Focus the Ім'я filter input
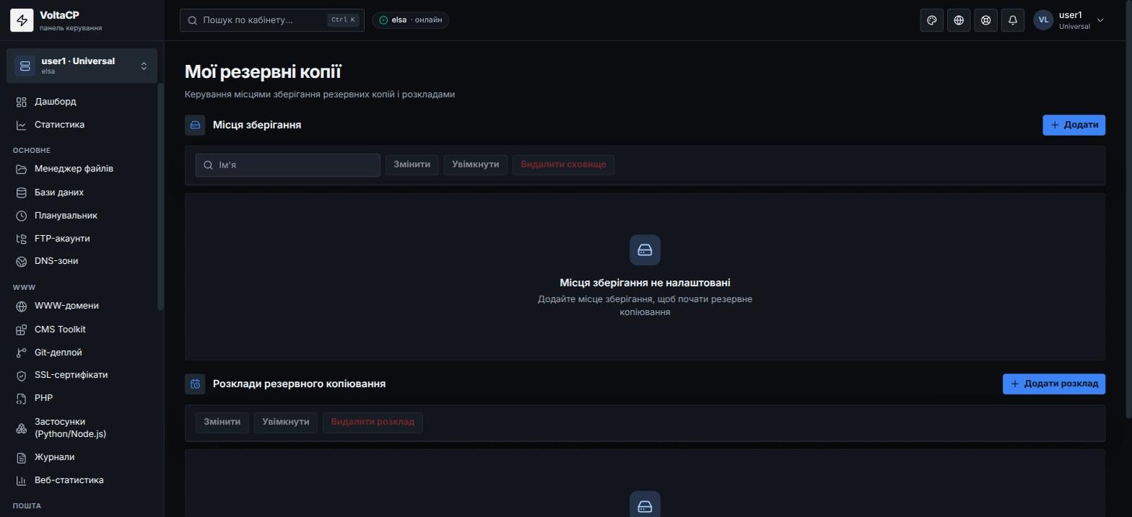 click(x=287, y=165)
